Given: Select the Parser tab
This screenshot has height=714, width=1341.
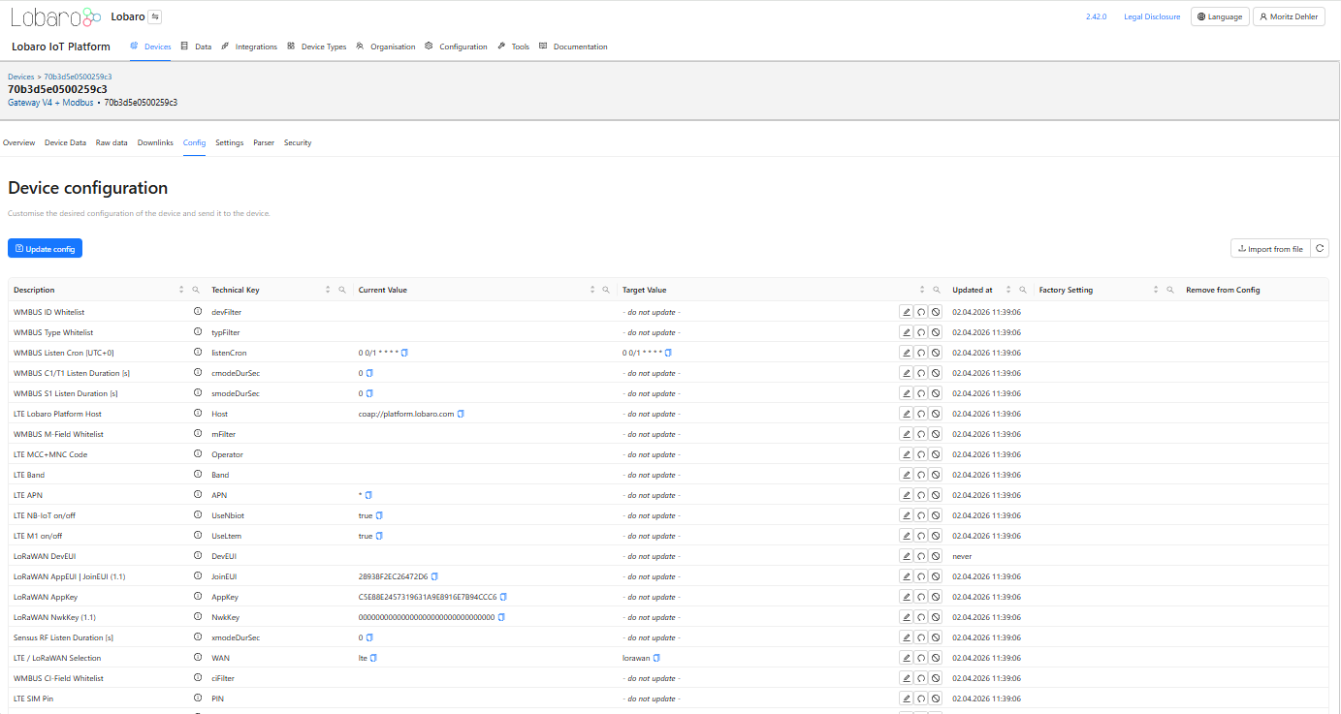Looking at the screenshot, I should [264, 142].
